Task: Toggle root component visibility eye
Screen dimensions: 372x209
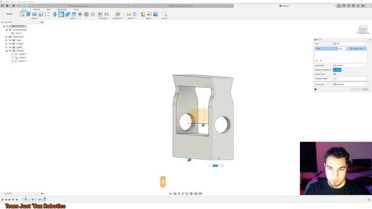Action: pos(8,26)
